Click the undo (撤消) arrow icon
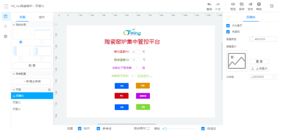Screen dimensions: 282x138 (x=209, y=4)
